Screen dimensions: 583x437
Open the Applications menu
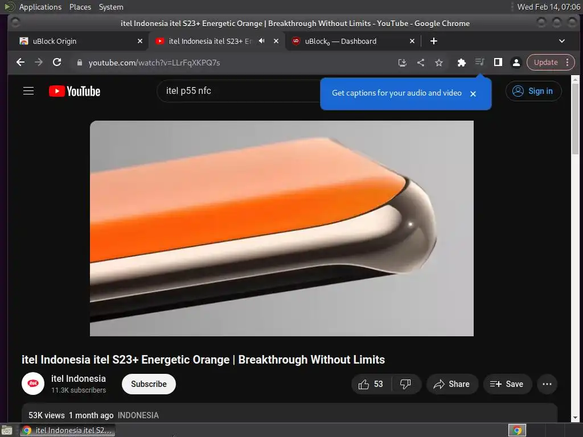click(40, 7)
